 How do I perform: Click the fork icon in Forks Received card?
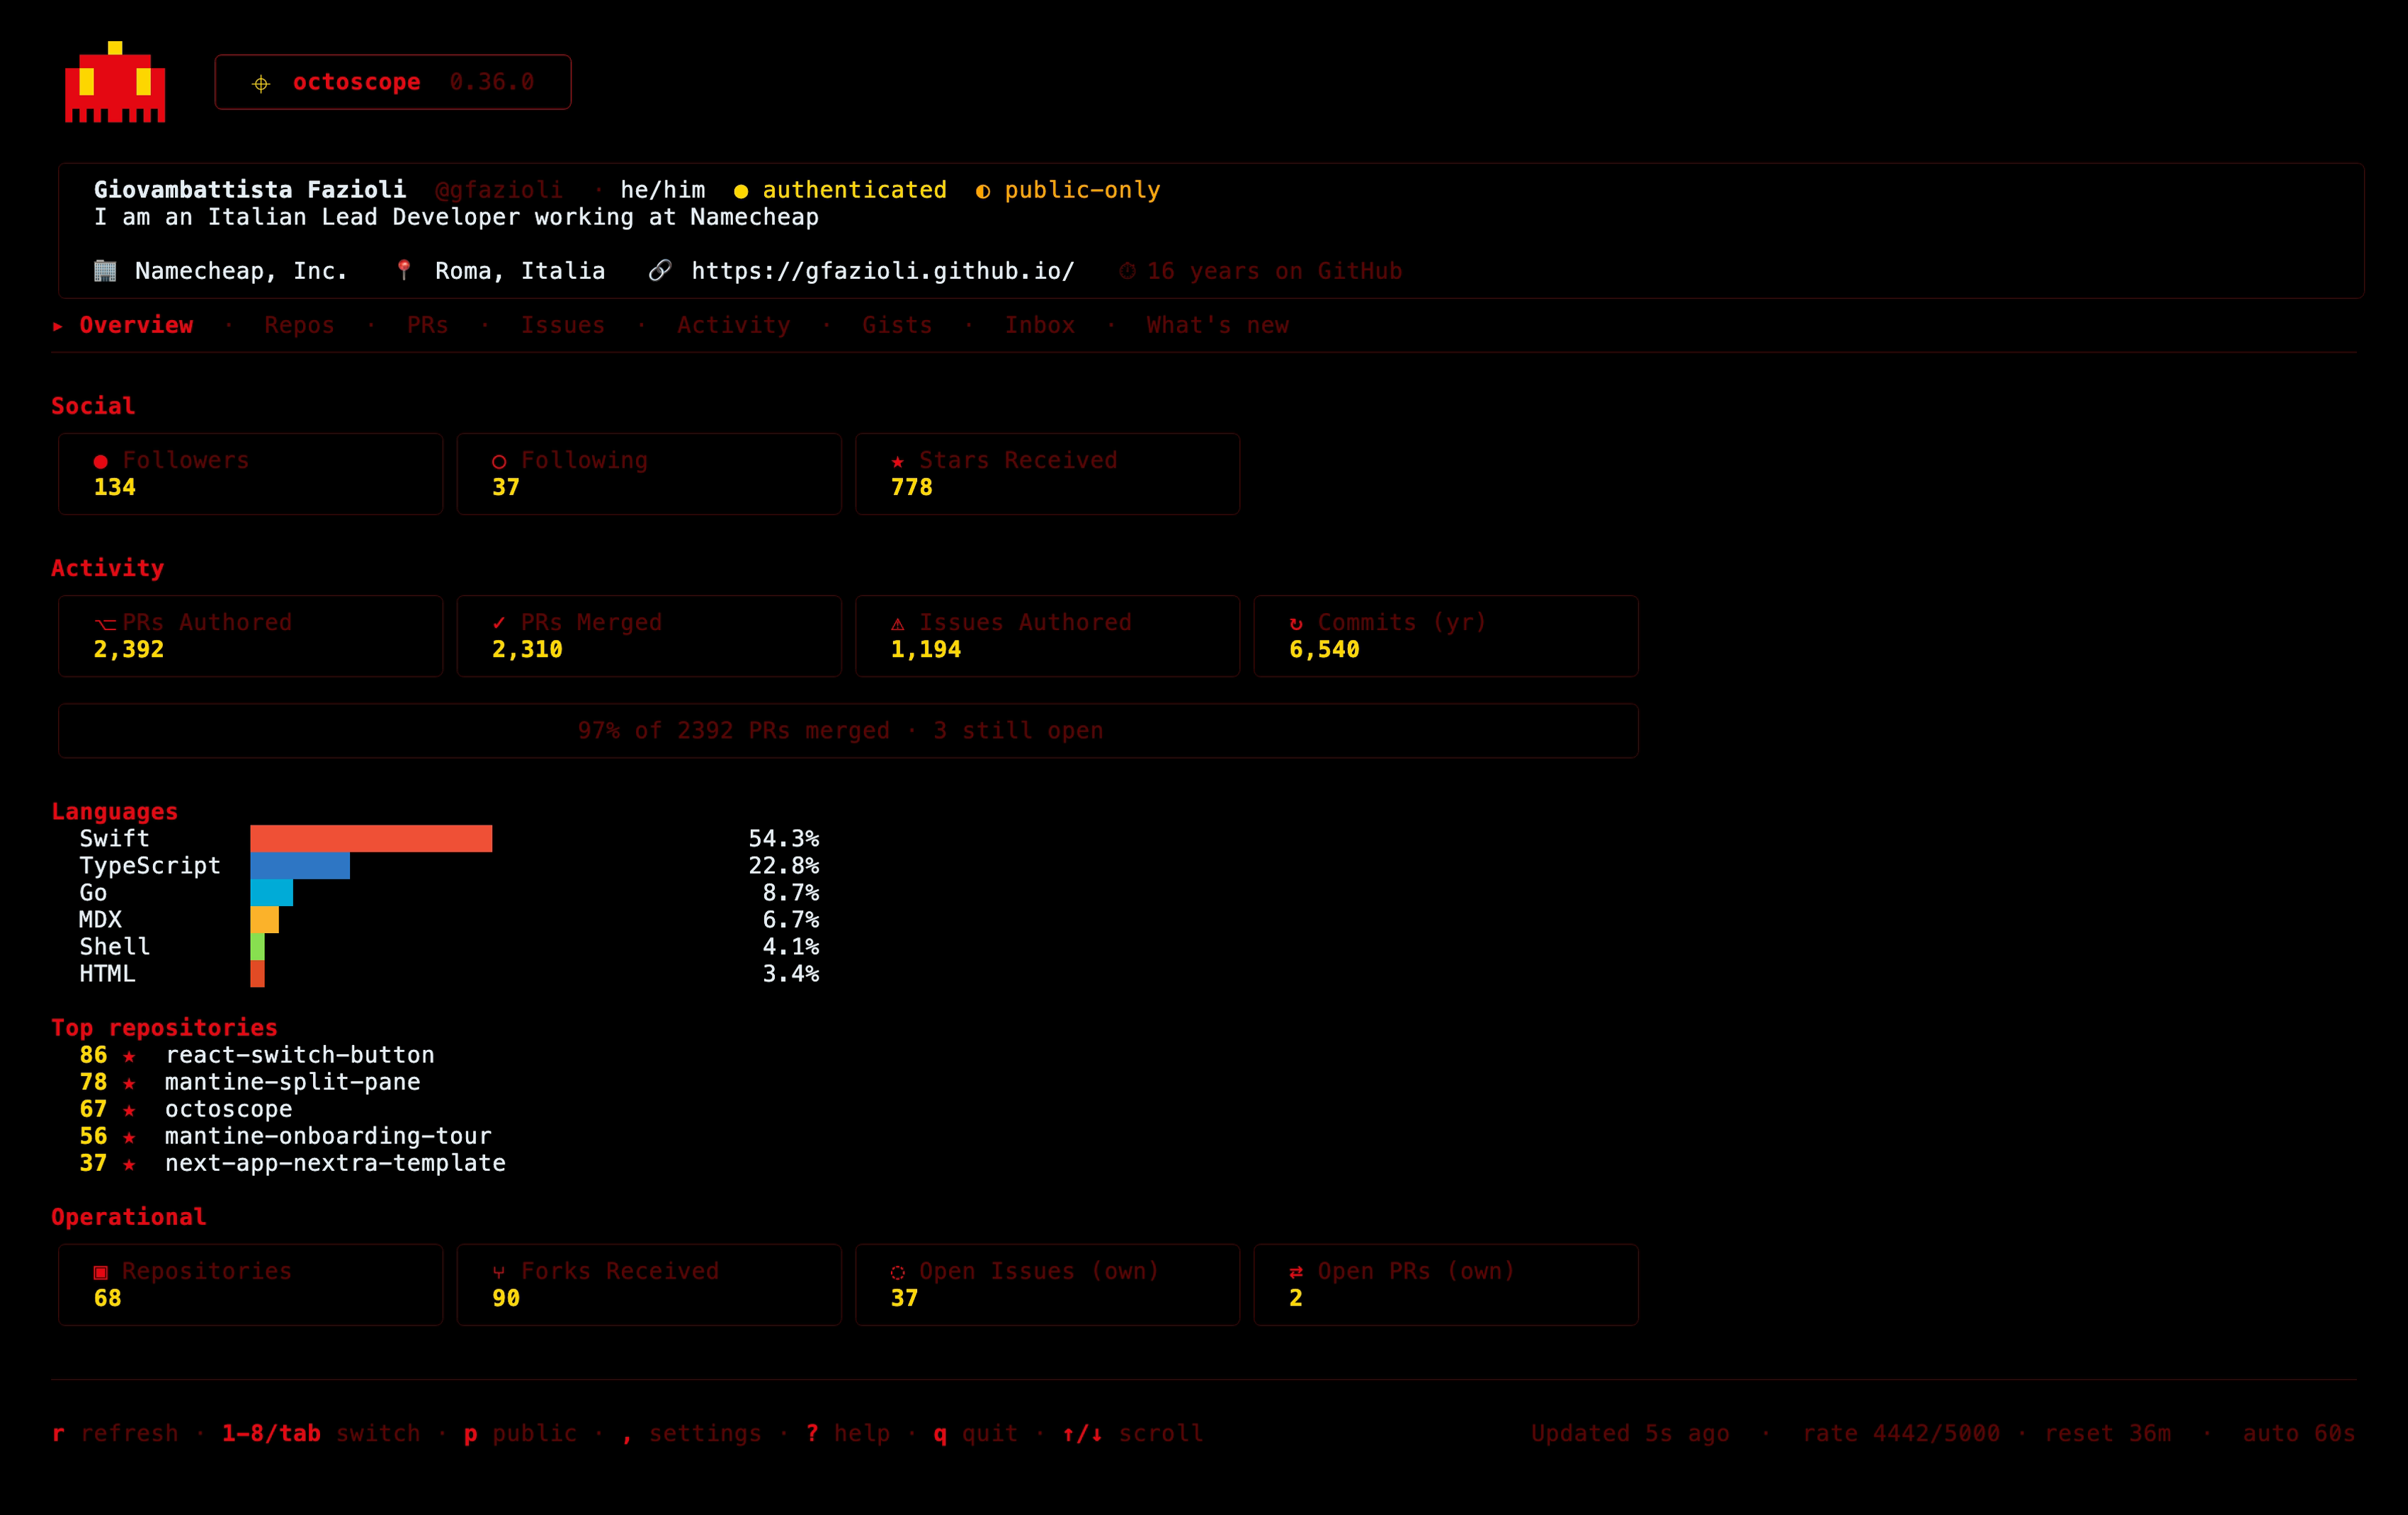tap(499, 1272)
